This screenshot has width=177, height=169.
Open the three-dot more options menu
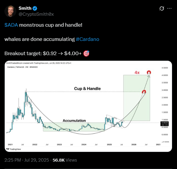coord(169,9)
